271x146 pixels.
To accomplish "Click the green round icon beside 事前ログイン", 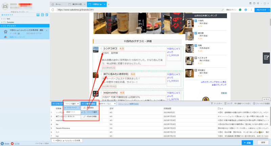I will (240, 10).
